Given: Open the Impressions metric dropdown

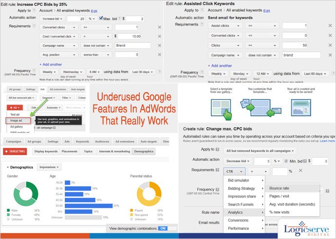Looking at the screenshot, I should [x=50, y=167].
